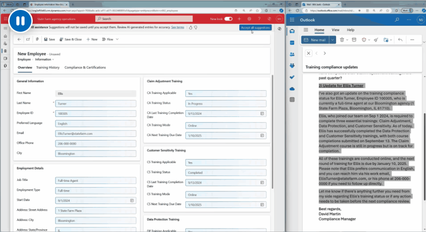426x232 pixels.
Task: Go to next email with right chevron
Action: 325,53
